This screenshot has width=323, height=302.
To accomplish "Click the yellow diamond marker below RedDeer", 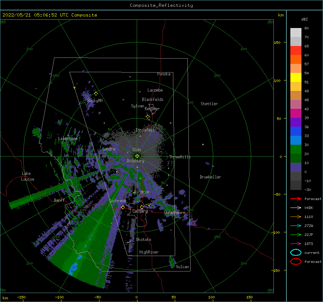I will pos(148,117).
